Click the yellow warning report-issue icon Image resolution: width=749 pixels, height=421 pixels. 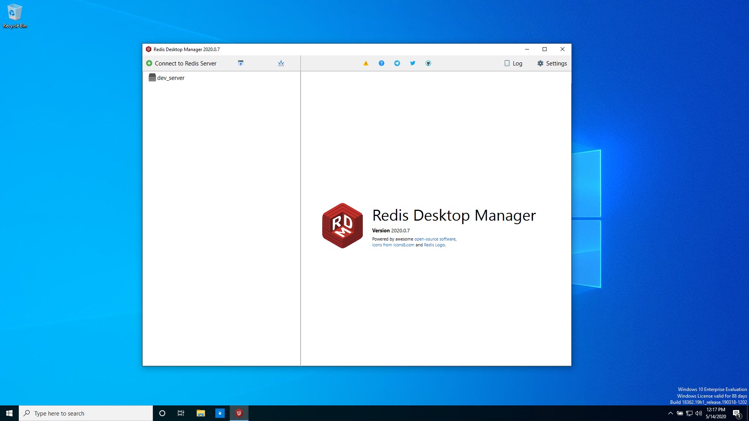click(x=366, y=63)
